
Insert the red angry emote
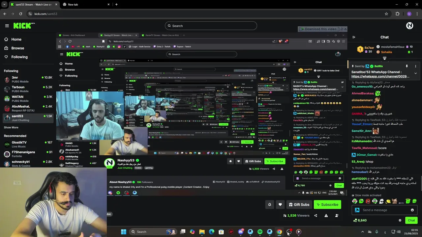click(x=368, y=201)
